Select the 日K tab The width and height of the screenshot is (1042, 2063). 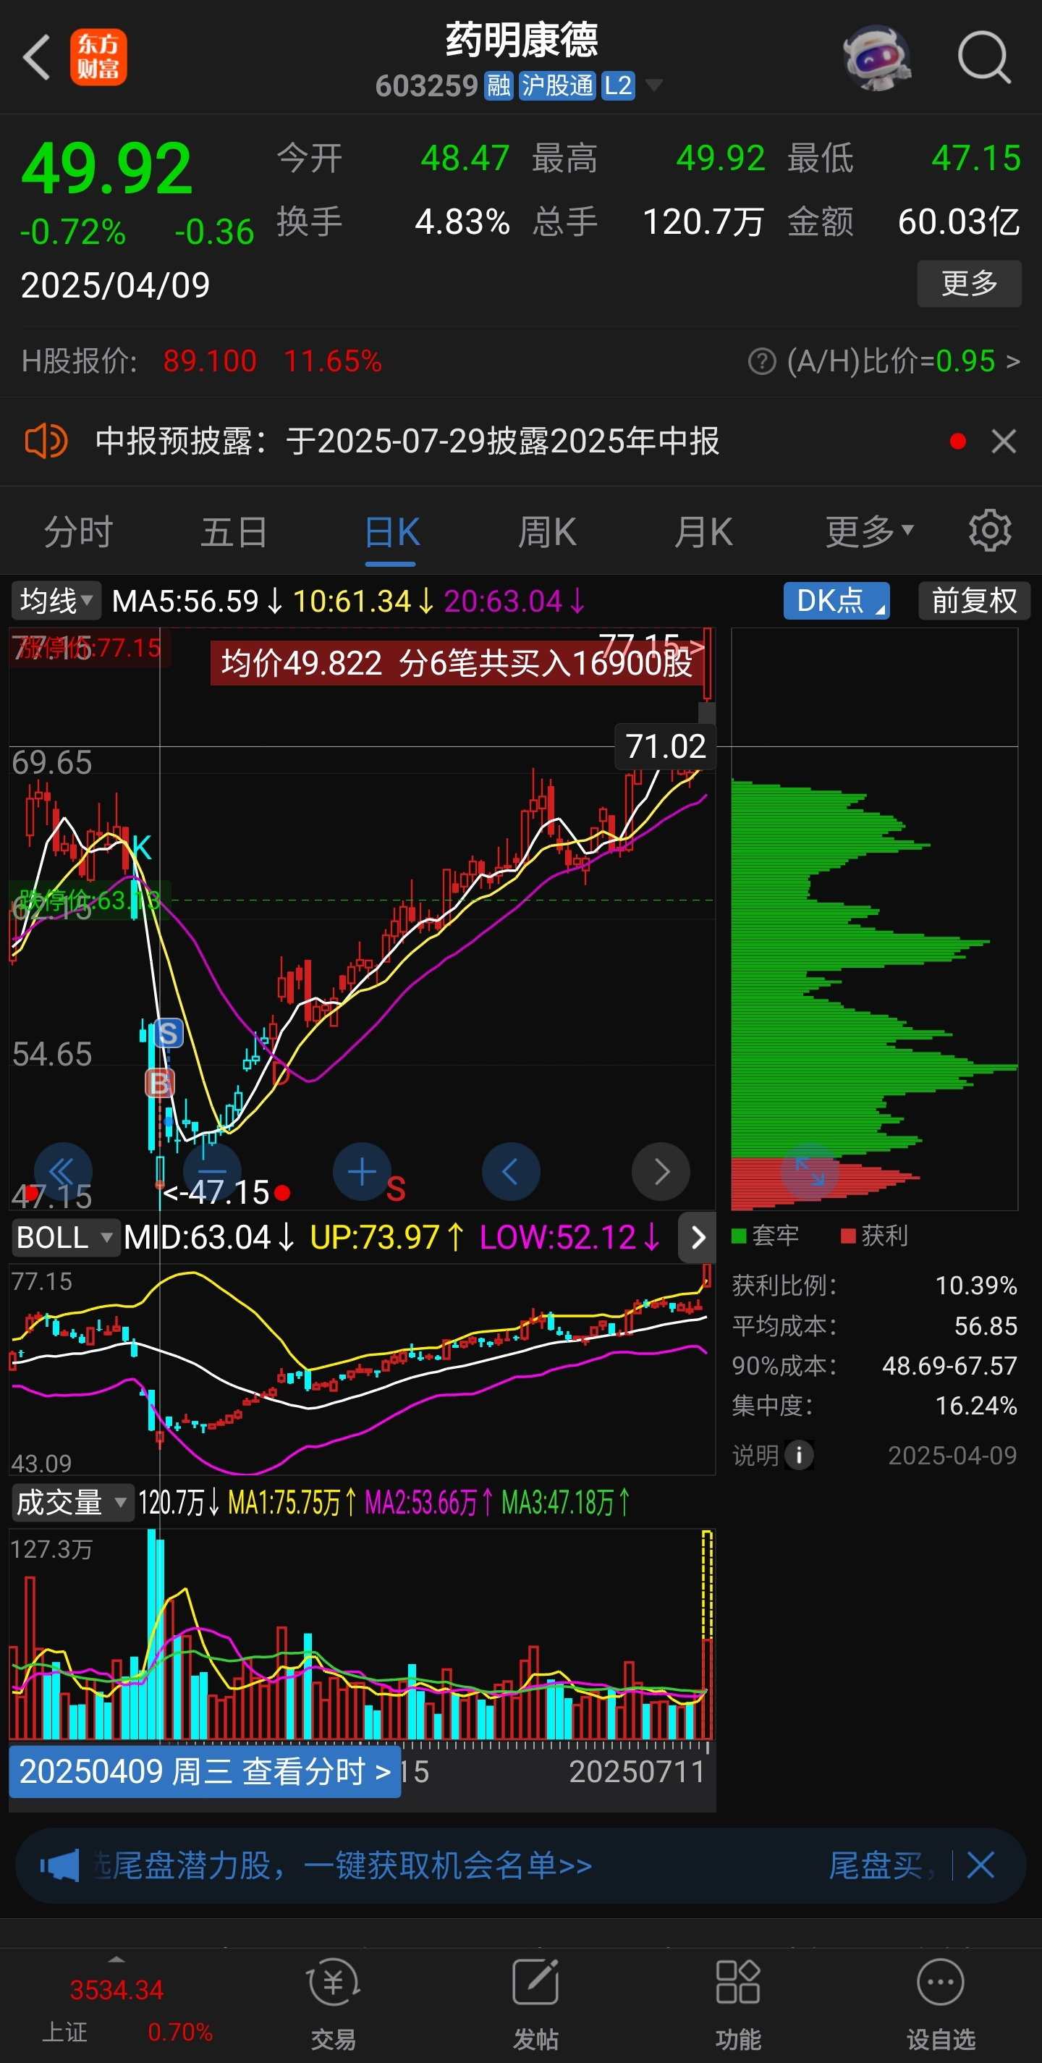click(x=391, y=533)
